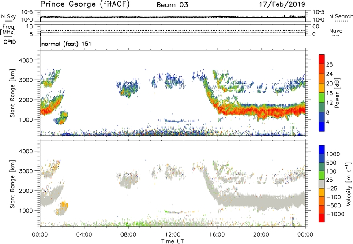
Task: Click the 'Nave' legend label
Action: click(x=336, y=31)
